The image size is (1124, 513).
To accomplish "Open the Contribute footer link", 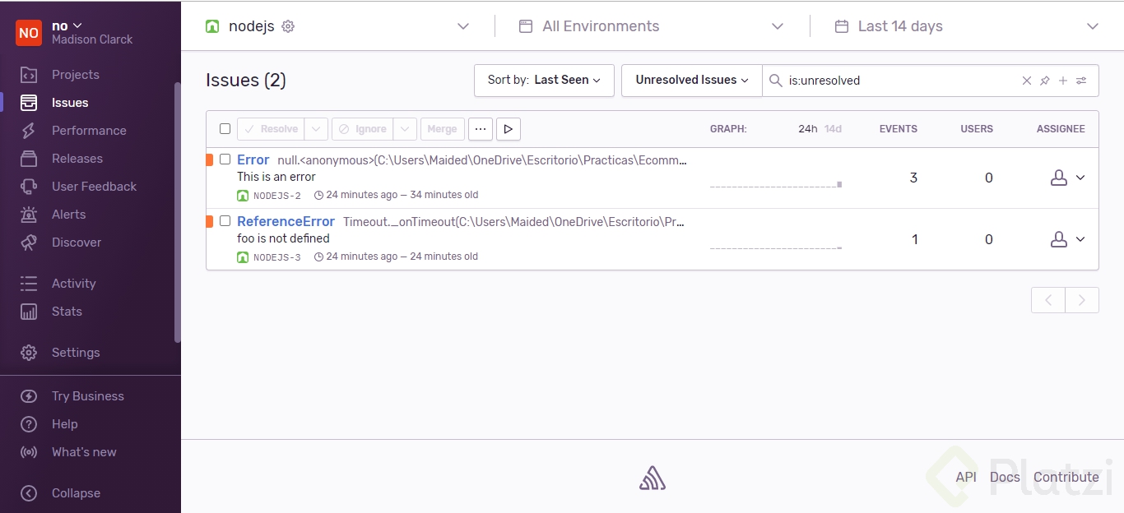I will [x=1066, y=478].
